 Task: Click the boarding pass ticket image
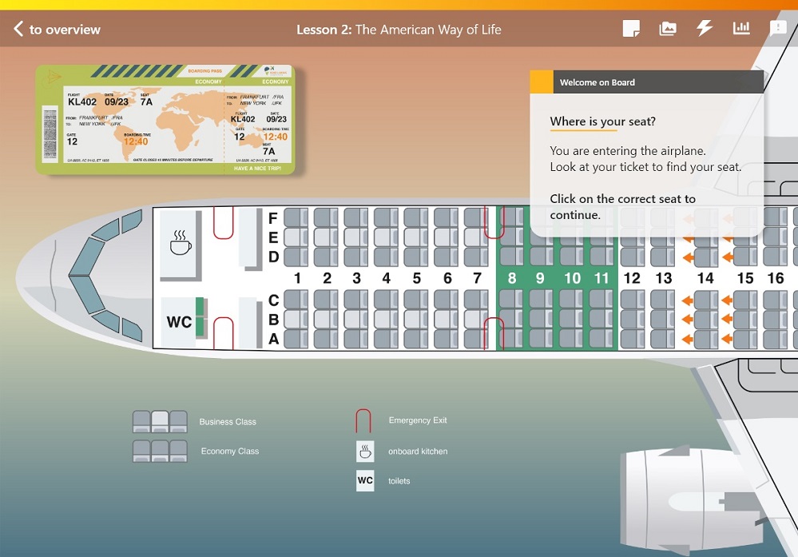point(165,120)
